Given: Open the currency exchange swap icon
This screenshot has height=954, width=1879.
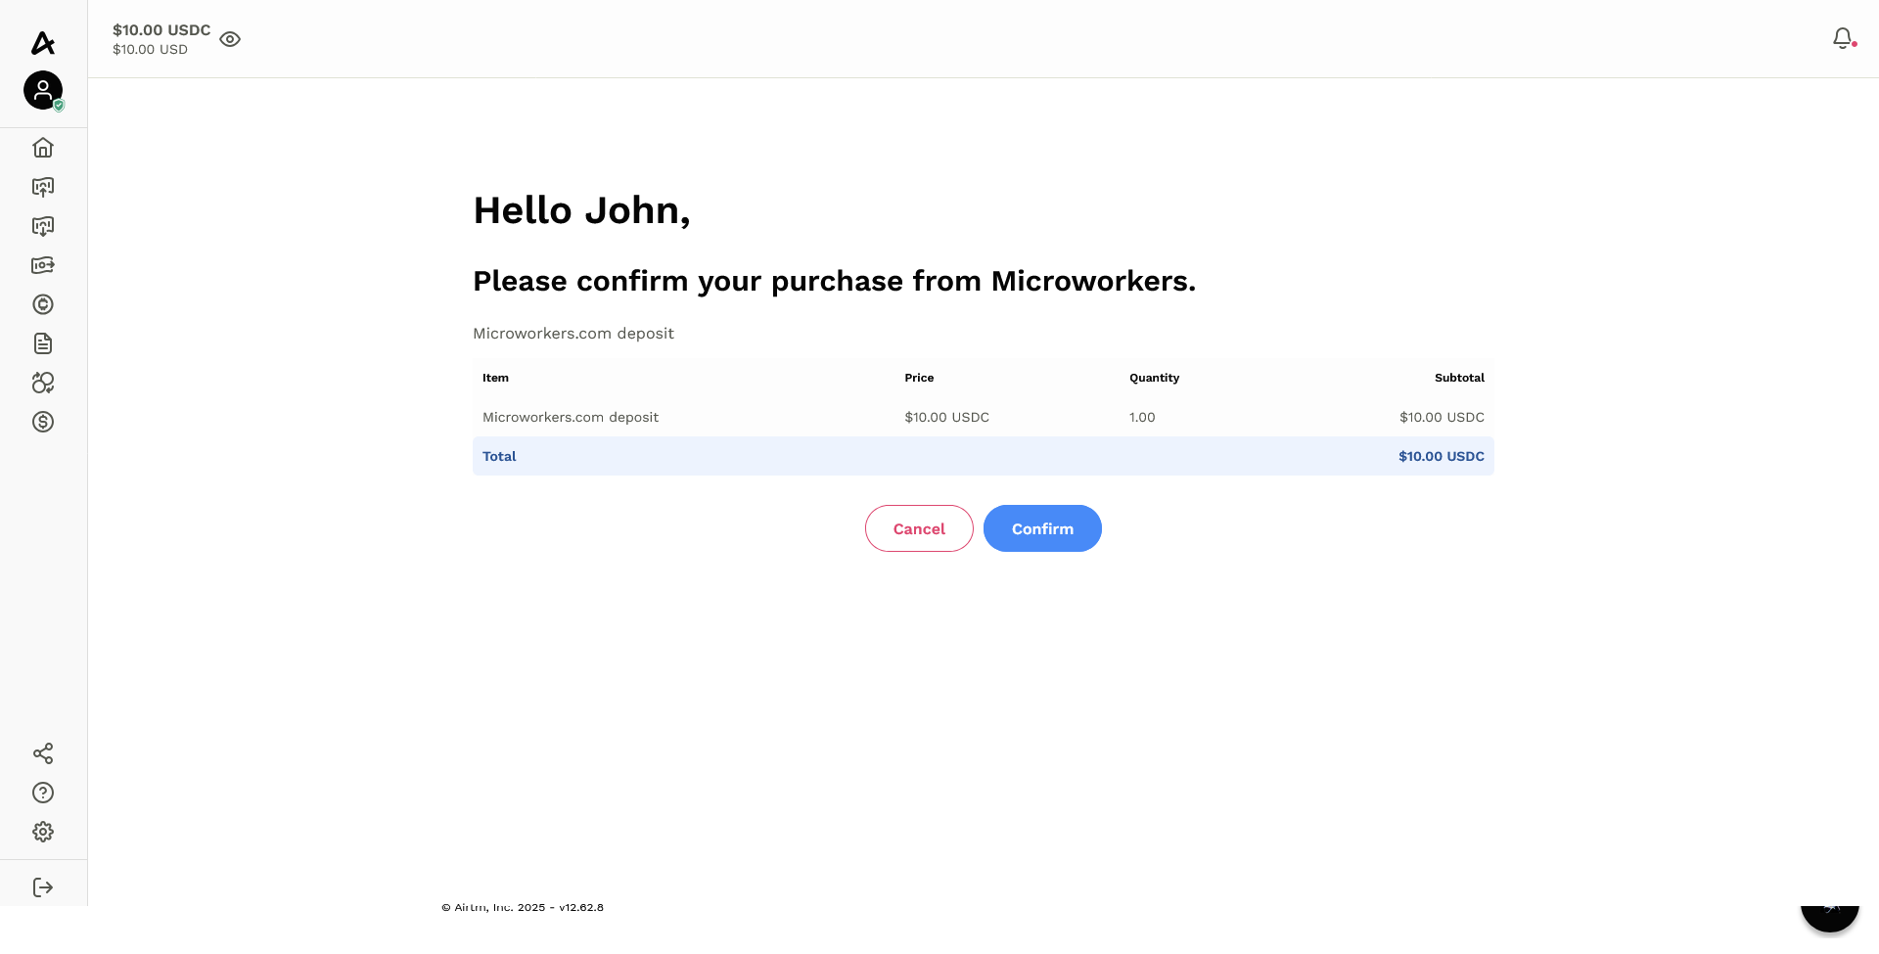Looking at the screenshot, I should point(43,383).
